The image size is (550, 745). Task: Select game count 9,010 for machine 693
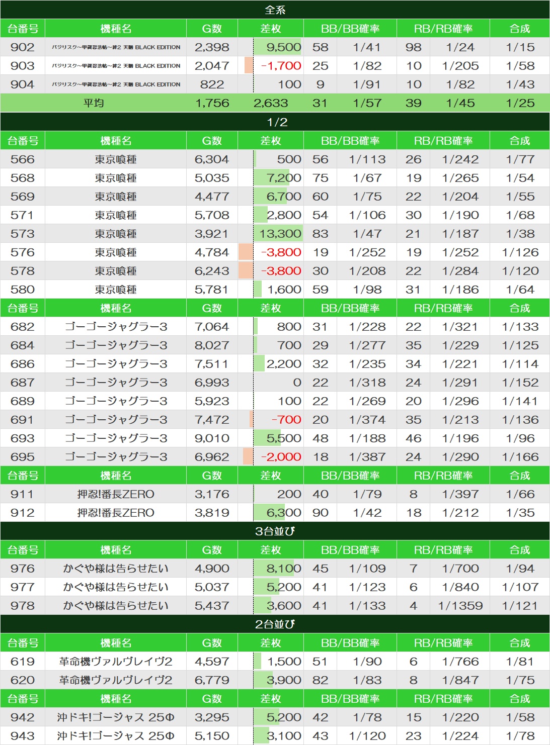pyautogui.click(x=212, y=438)
